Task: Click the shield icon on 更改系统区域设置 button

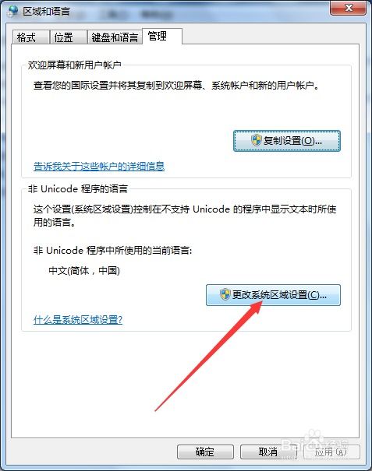Action: (225, 295)
